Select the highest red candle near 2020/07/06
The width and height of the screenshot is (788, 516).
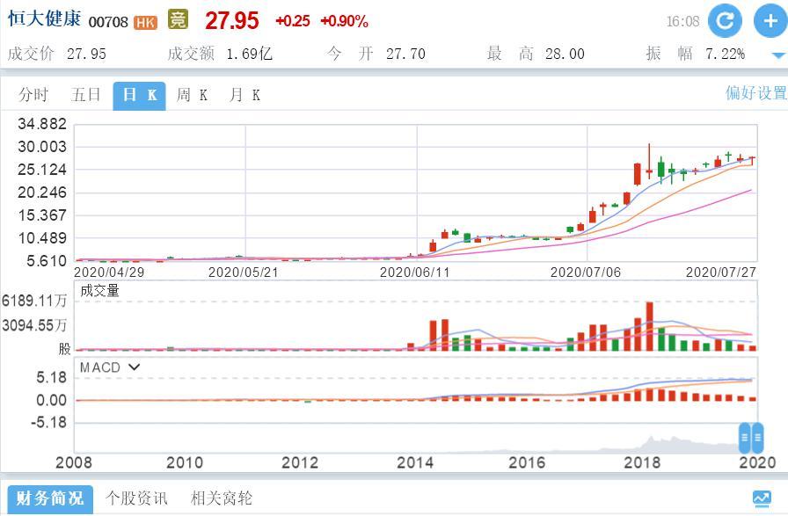pyautogui.click(x=648, y=158)
